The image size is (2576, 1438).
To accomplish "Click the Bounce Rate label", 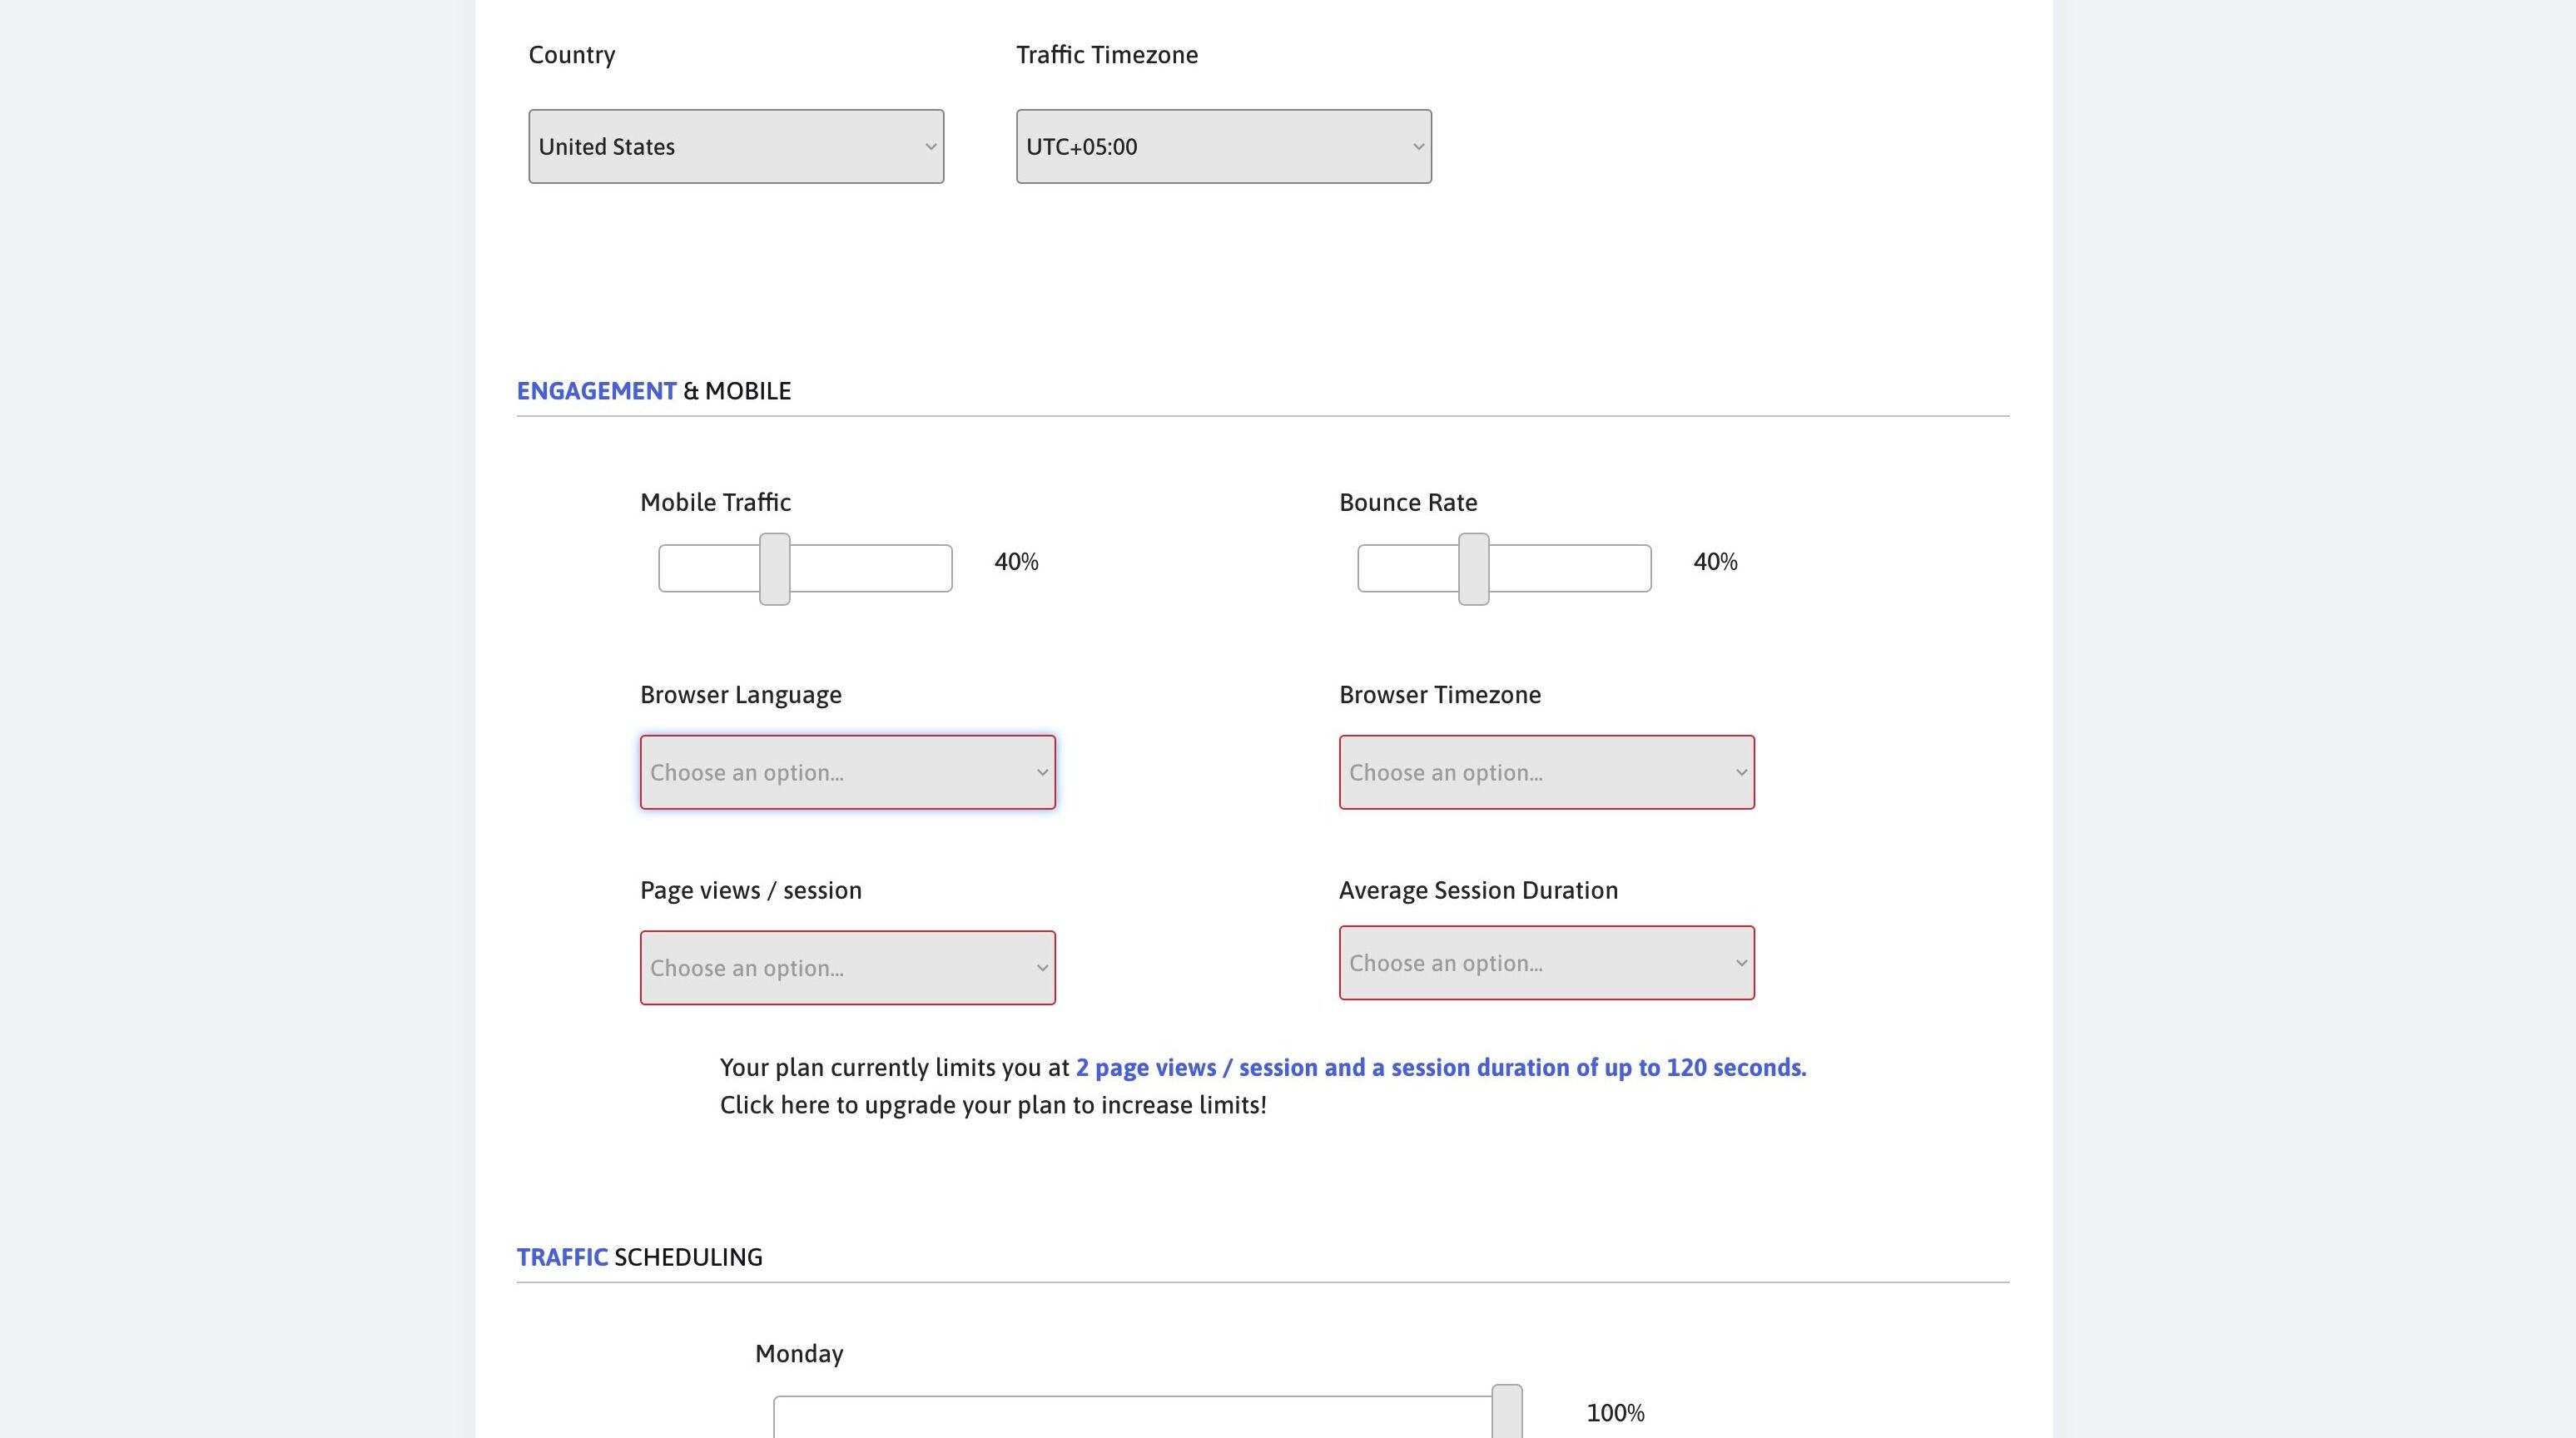I will (1408, 502).
